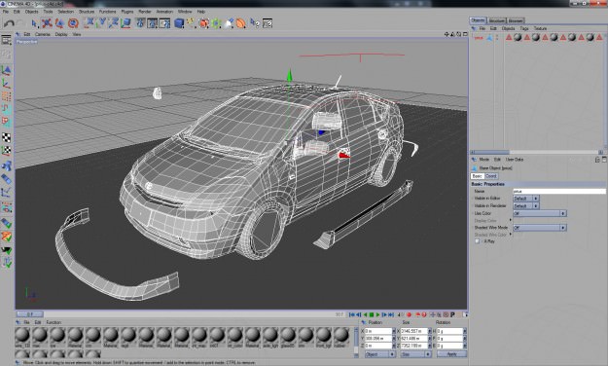Click the Size Y input field
This screenshot has height=366, width=608.
pyautogui.click(x=414, y=339)
